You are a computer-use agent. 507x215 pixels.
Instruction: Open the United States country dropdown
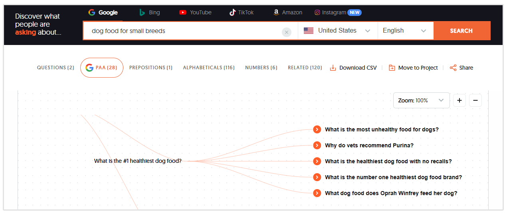[x=337, y=31]
